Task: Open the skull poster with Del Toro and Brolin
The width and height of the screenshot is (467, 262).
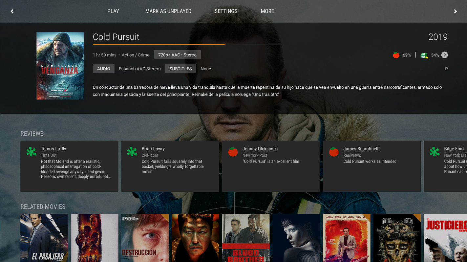Action: (397, 238)
